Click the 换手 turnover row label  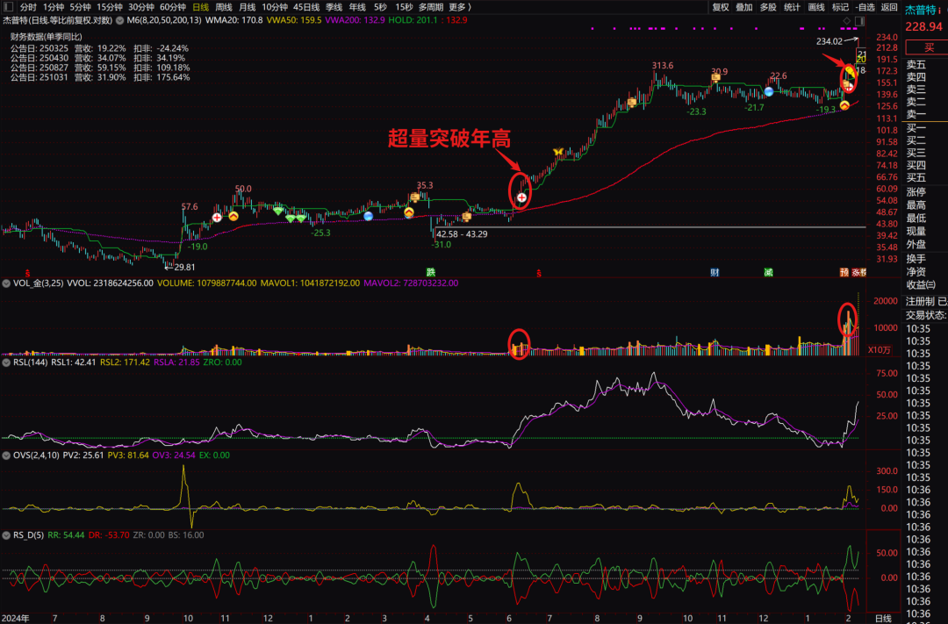tap(916, 259)
